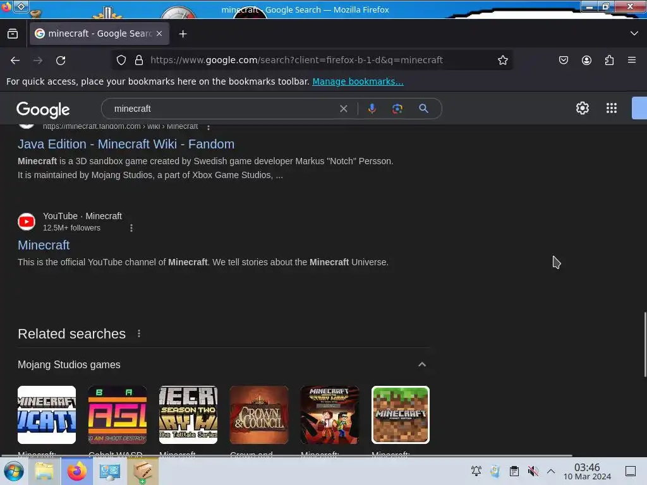Open the Firefox hamburger application menu
The width and height of the screenshot is (647, 485).
click(632, 60)
